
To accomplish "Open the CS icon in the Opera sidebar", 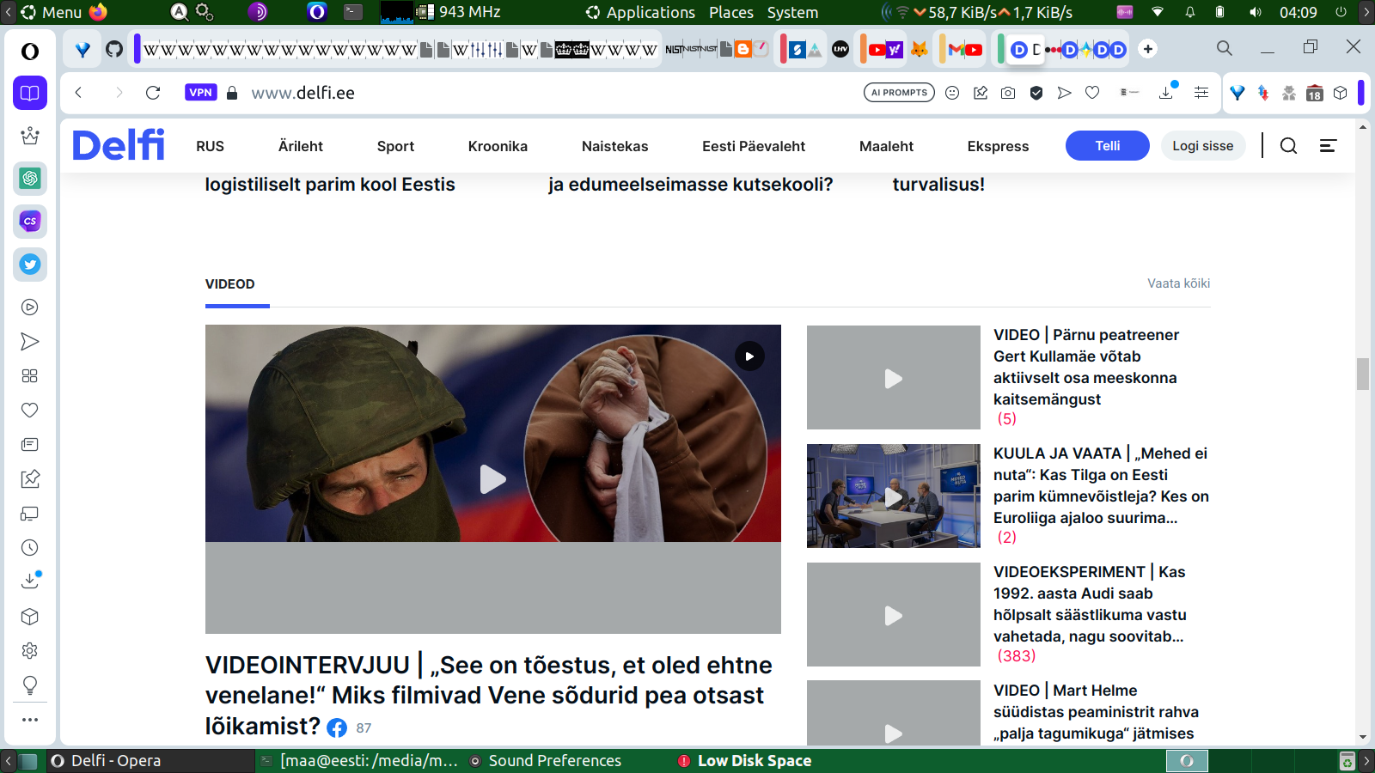I will pyautogui.click(x=30, y=222).
